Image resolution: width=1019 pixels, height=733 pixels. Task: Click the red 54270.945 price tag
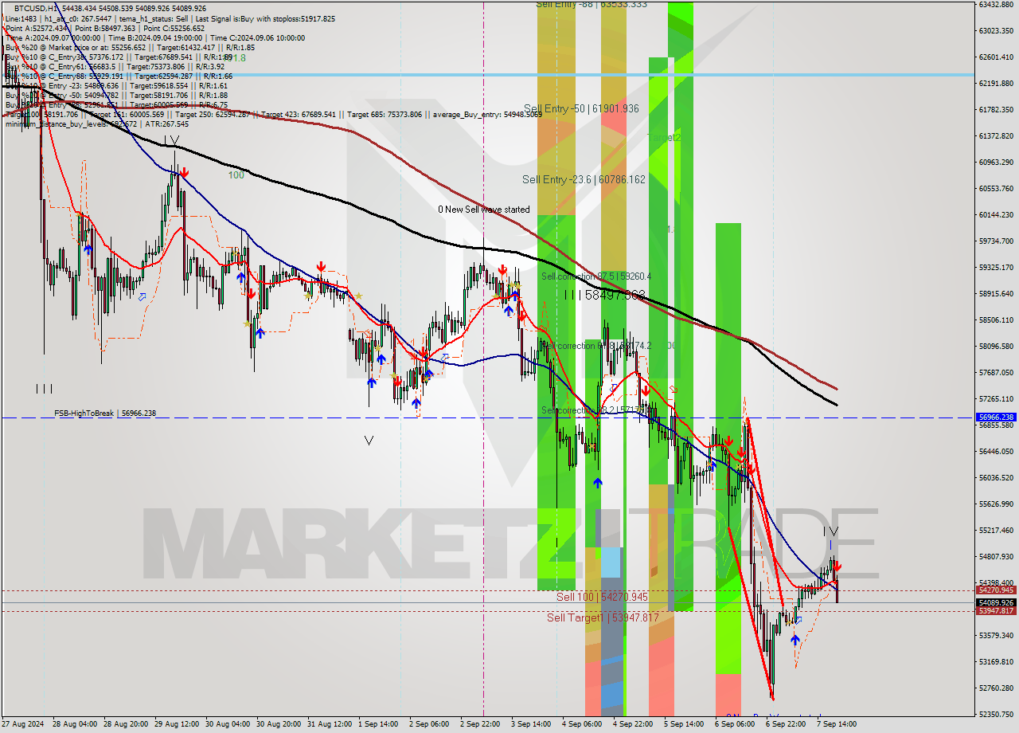996,590
